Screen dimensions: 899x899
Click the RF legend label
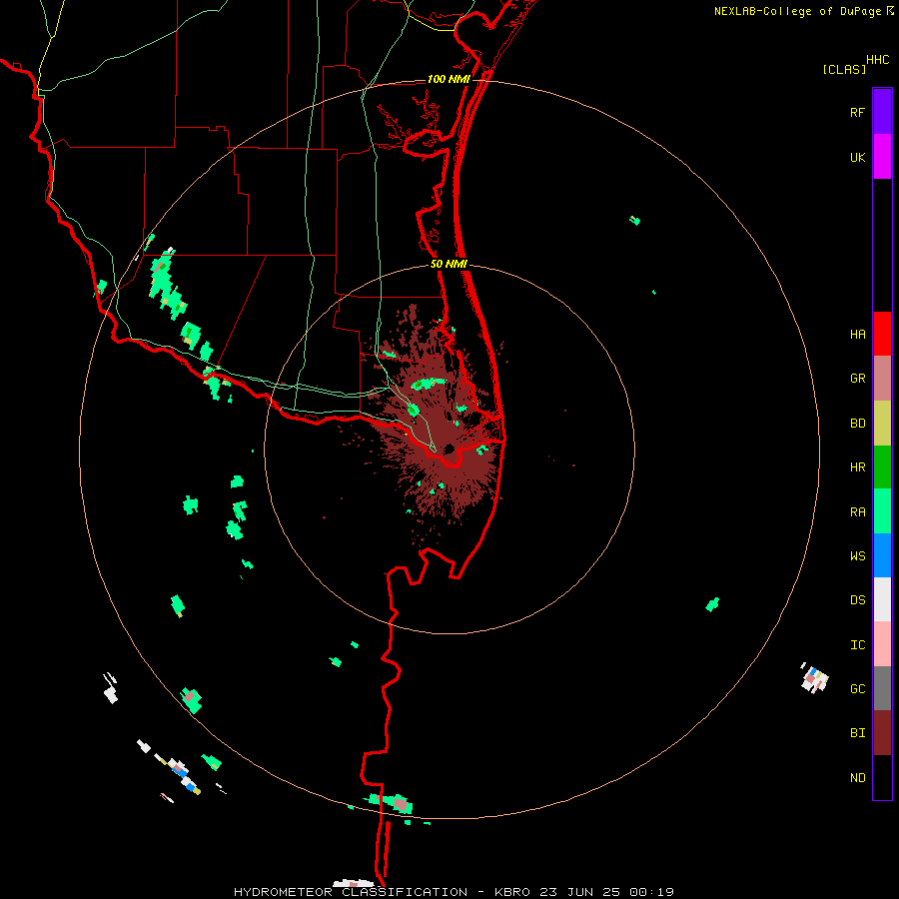point(857,112)
